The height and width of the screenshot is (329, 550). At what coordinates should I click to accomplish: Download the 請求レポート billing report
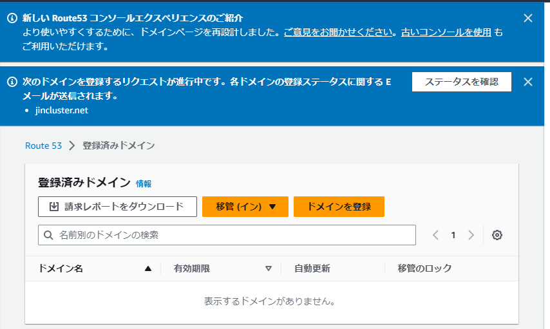click(117, 207)
